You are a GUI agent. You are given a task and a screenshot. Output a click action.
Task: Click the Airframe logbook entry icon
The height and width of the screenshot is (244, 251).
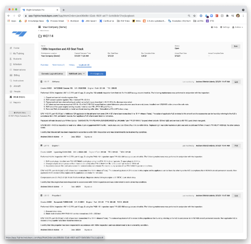(41, 82)
